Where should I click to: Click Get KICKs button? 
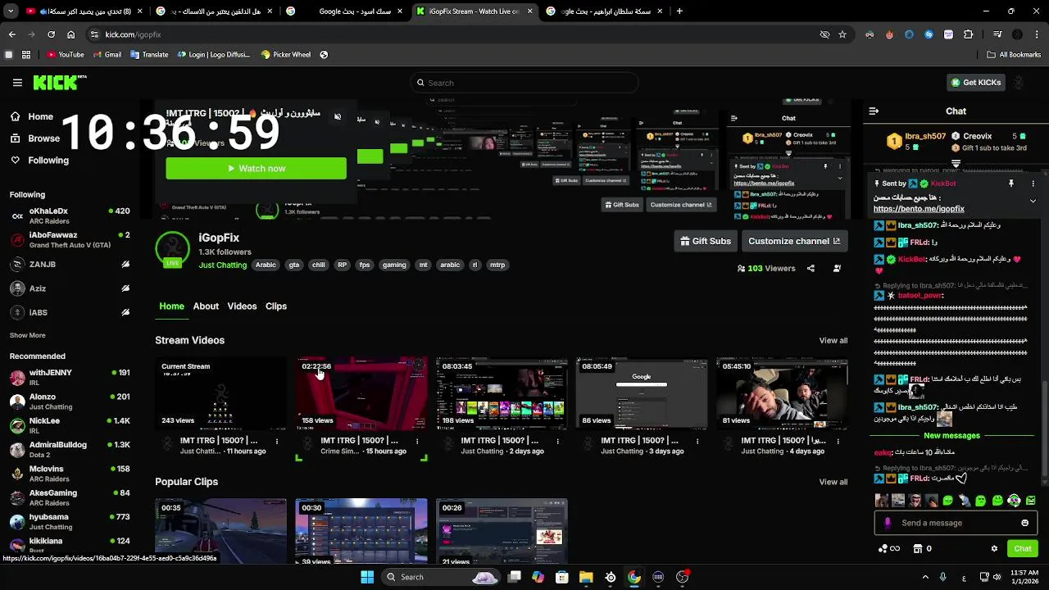pyautogui.click(x=975, y=83)
